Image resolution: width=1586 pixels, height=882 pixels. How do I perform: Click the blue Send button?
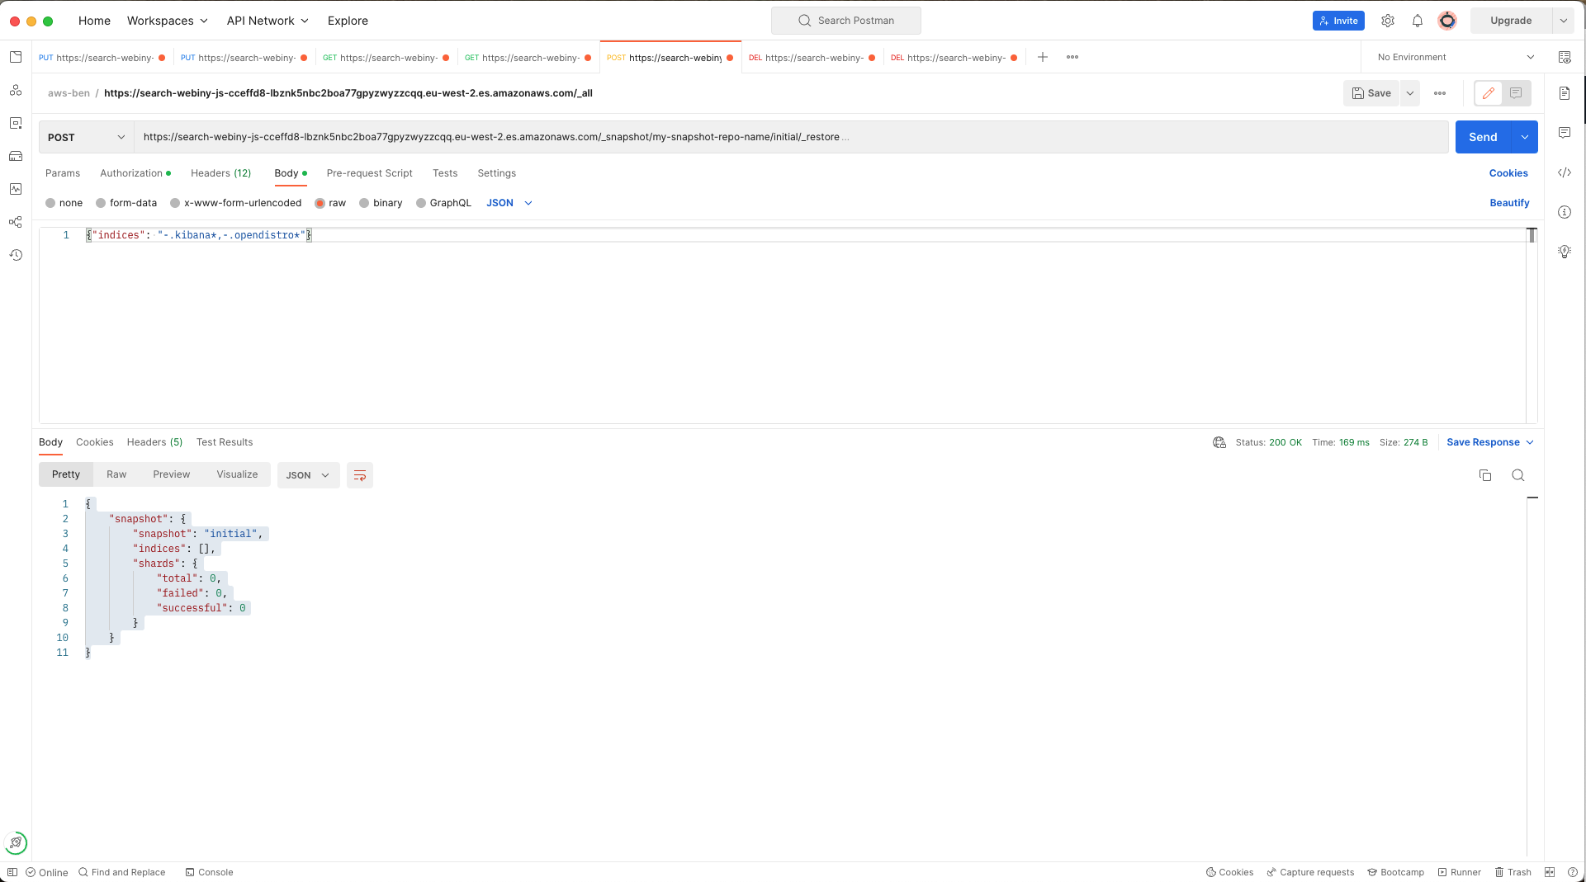pyautogui.click(x=1483, y=137)
